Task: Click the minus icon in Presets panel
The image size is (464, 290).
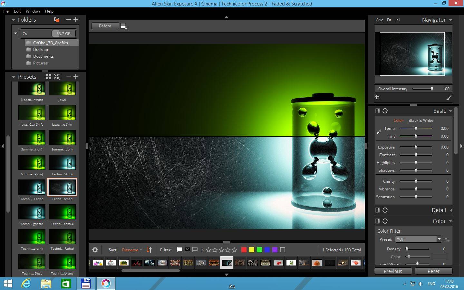Action: point(68,77)
